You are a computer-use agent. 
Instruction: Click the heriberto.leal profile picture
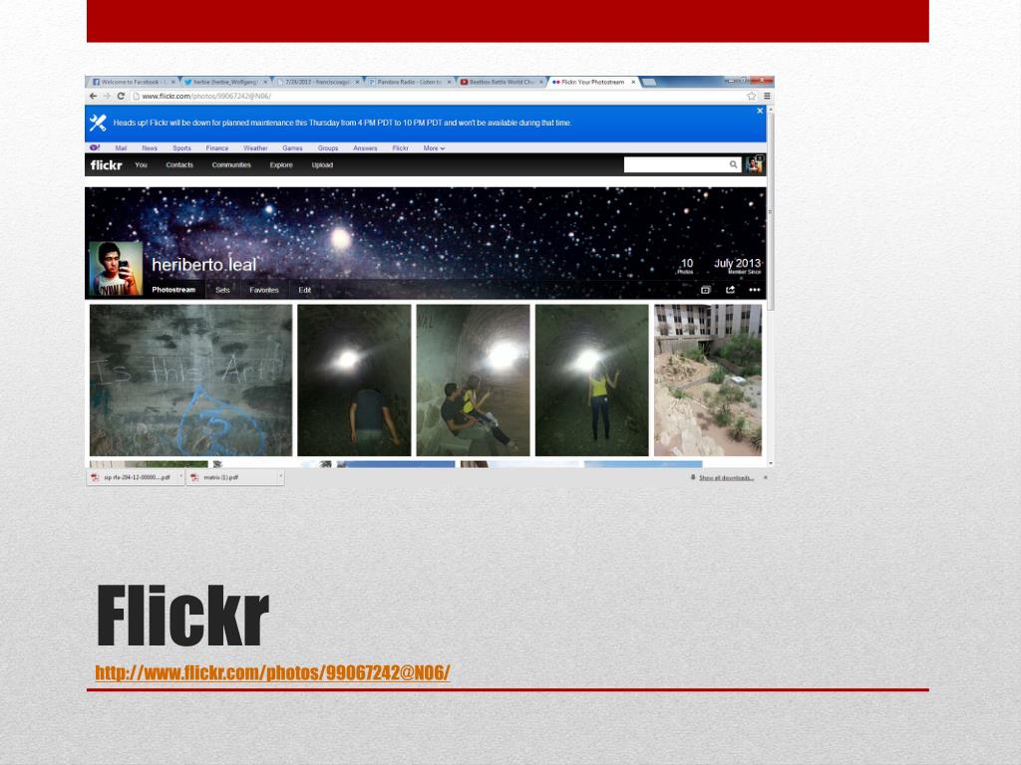(116, 269)
